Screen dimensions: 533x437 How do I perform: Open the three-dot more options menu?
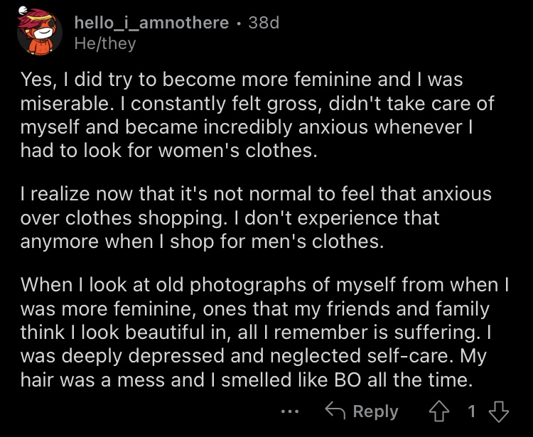290,412
